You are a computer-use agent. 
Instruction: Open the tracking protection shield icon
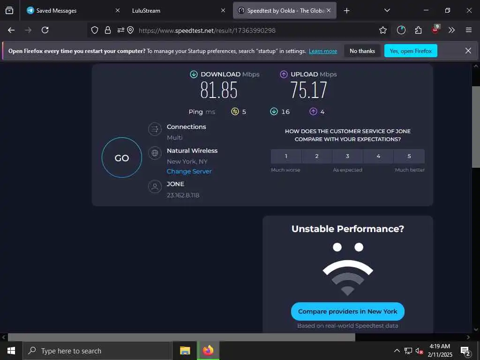95,30
